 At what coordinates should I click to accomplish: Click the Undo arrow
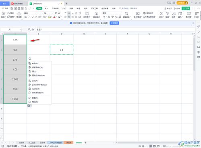(x=26, y=8)
